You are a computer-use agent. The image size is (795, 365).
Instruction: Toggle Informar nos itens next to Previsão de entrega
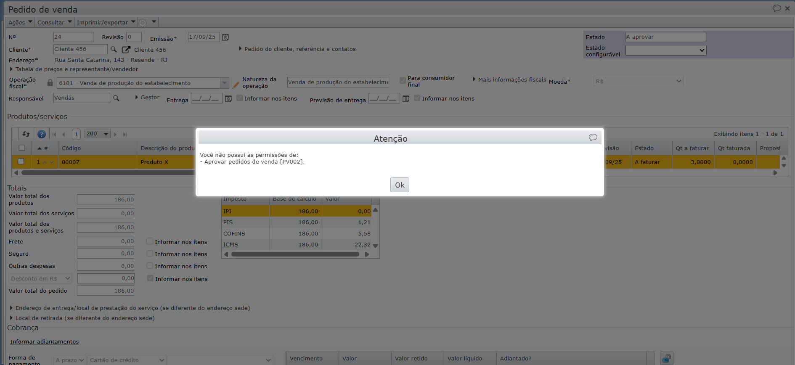click(x=417, y=98)
